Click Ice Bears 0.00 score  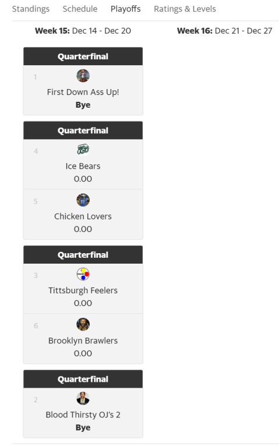(x=83, y=179)
